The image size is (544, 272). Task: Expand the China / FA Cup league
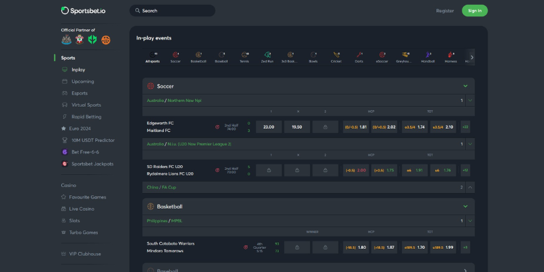(x=470, y=188)
